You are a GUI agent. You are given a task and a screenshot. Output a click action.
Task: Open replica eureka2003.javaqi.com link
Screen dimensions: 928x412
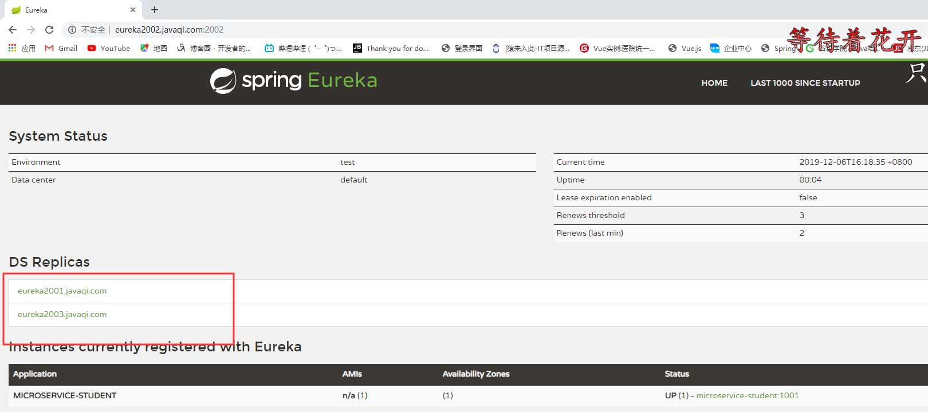(62, 314)
